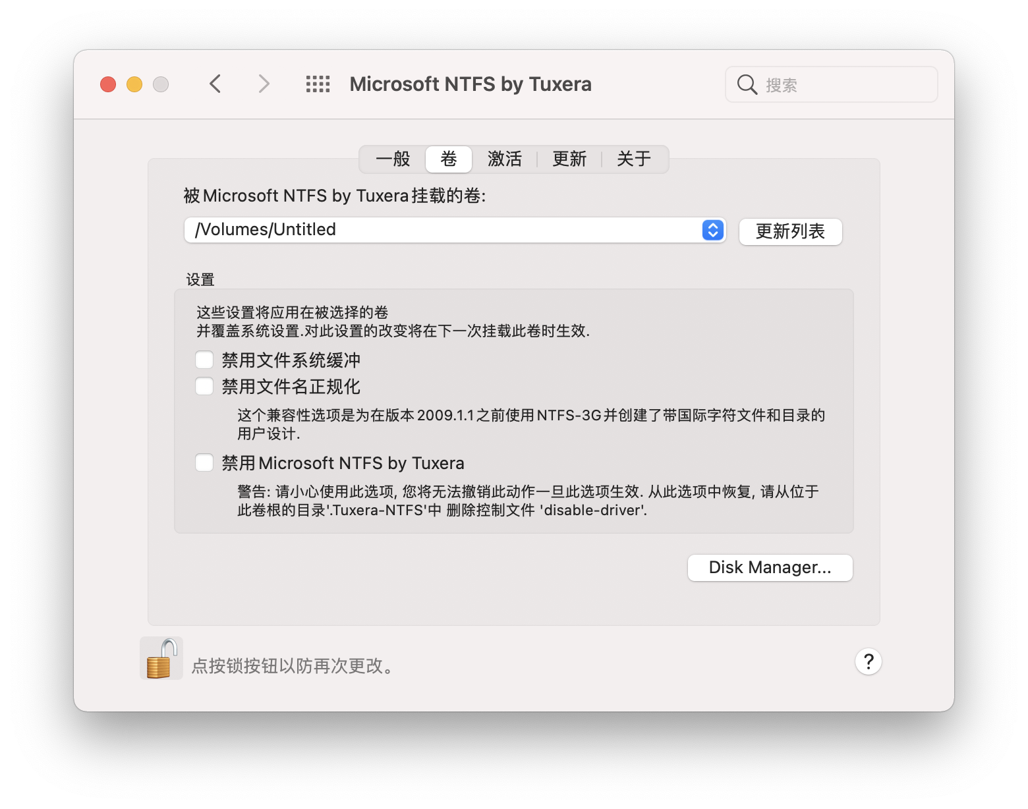Open the /Volumes/Untitled volume dropdown
1028x809 pixels.
coord(455,230)
